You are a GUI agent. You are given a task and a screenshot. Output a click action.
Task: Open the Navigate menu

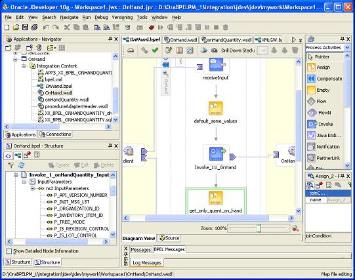click(69, 17)
